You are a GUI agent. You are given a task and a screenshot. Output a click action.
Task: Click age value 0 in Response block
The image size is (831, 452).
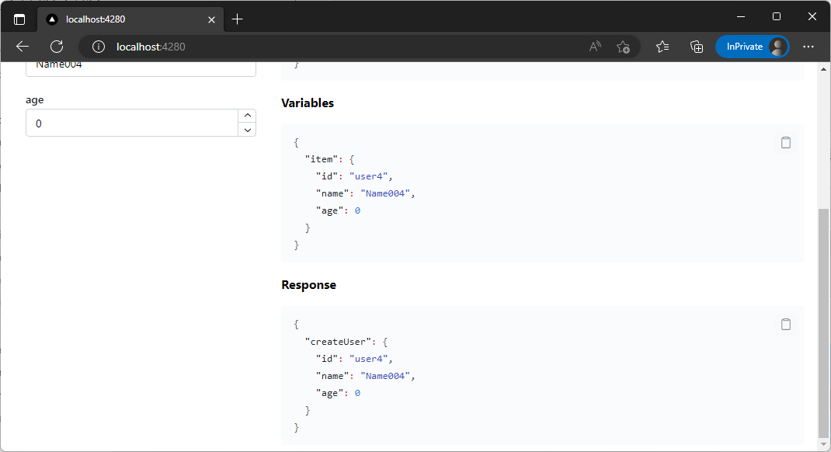coord(357,393)
